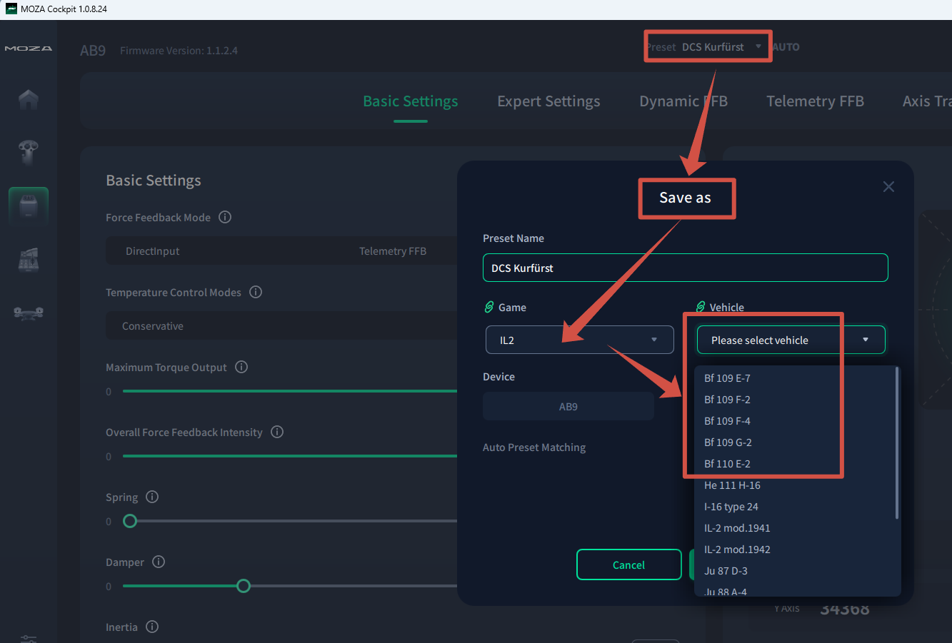
Task: Select the AB9 base device icon
Action: (x=29, y=207)
